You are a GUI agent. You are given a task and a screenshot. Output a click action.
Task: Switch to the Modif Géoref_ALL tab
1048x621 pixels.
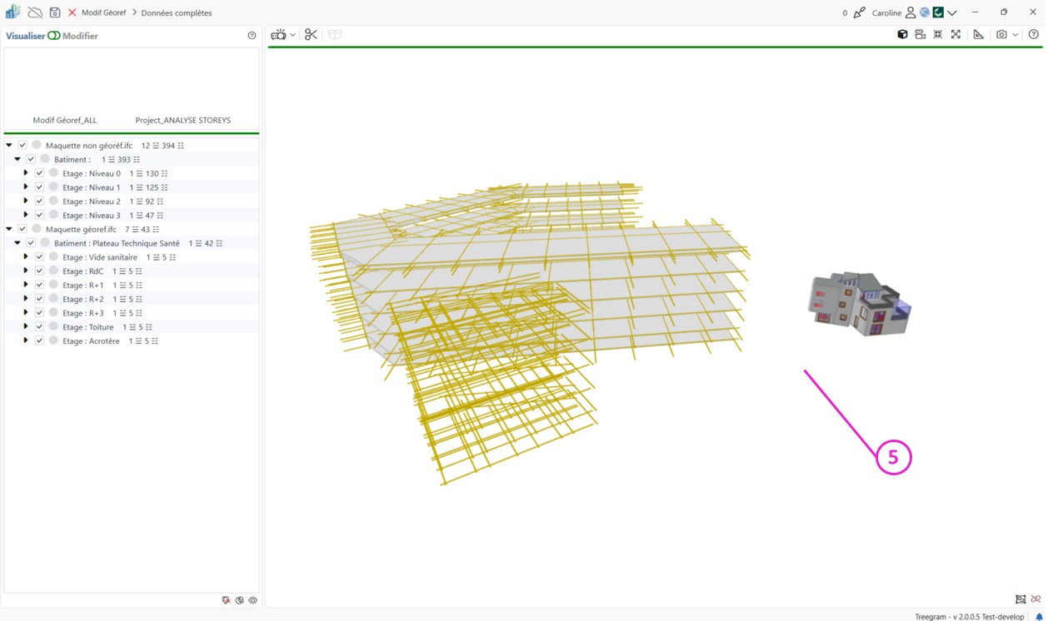point(65,120)
